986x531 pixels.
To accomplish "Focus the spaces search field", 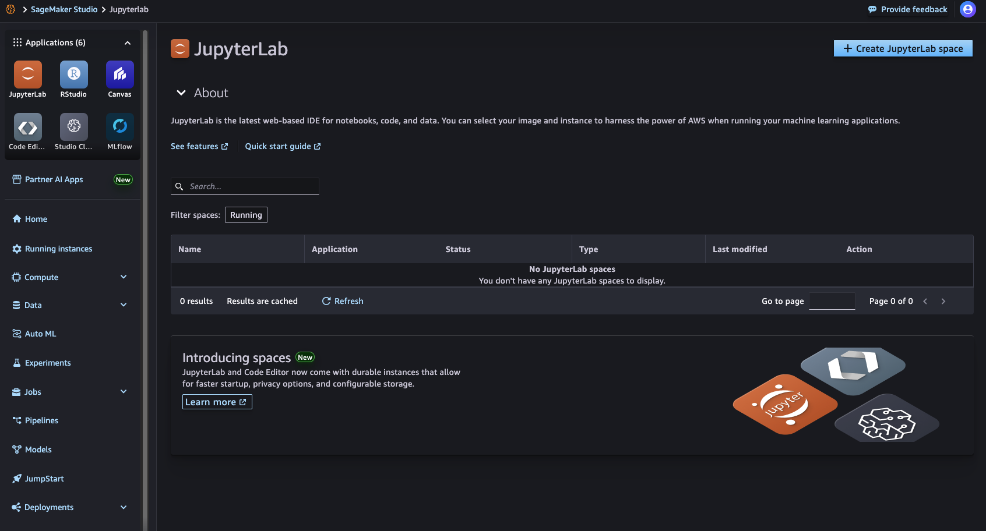I will (x=245, y=186).
